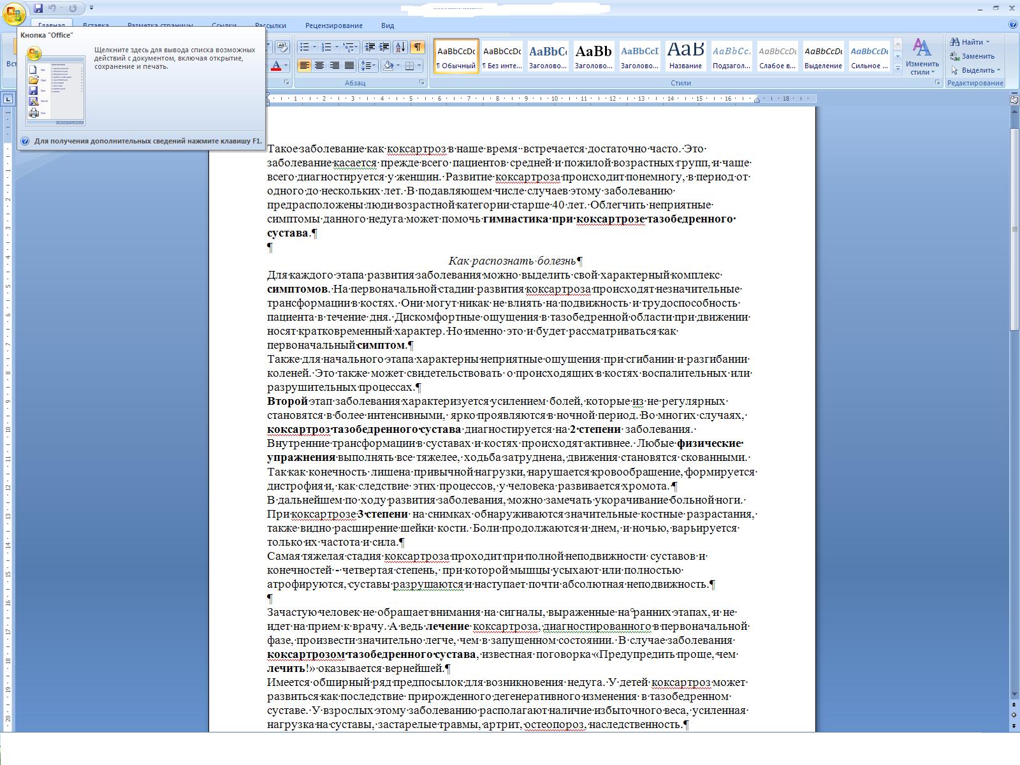
Task: Switch to Рассылки tab
Action: point(270,25)
